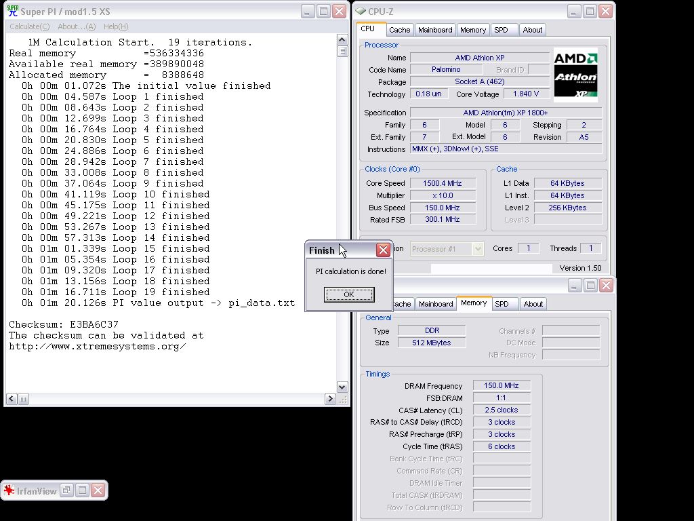Click OK in the Finish dialog
694x521 pixels.
[349, 294]
